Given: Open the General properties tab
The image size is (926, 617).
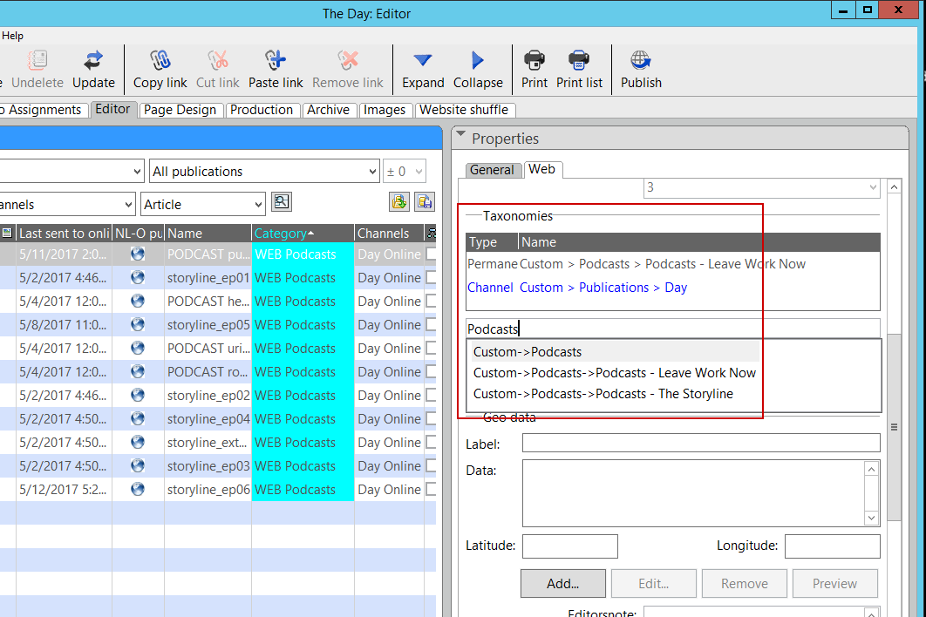Looking at the screenshot, I should [492, 170].
